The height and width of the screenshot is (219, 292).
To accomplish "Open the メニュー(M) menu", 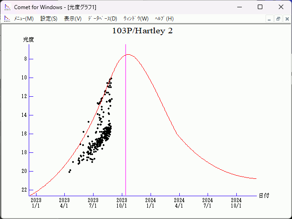I will click(x=24, y=19).
